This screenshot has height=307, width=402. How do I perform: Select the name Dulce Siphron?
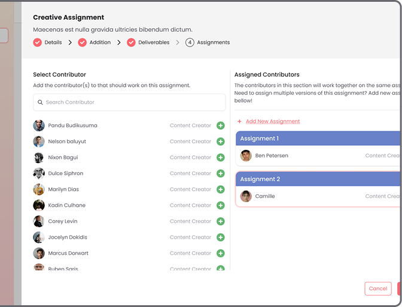[66, 173]
